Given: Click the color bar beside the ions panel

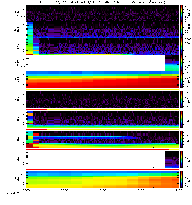Looking at the screenshot, I should point(182,179).
